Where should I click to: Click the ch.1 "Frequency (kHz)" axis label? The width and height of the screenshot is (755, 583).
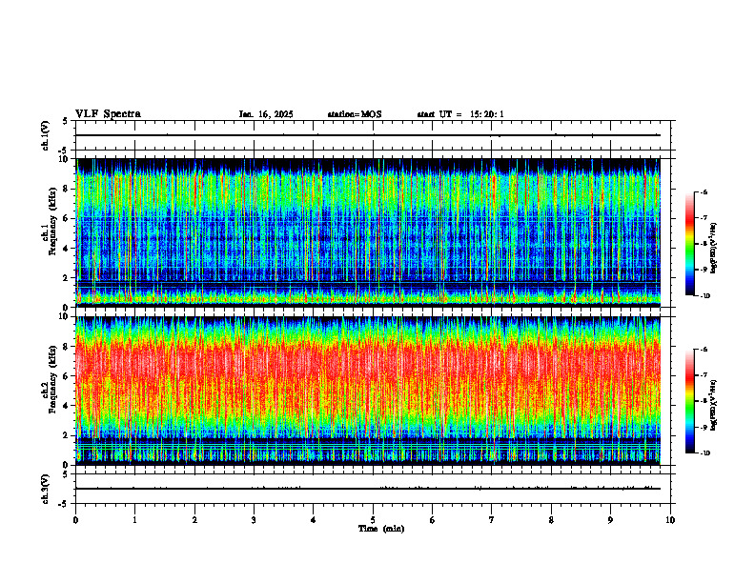point(51,221)
